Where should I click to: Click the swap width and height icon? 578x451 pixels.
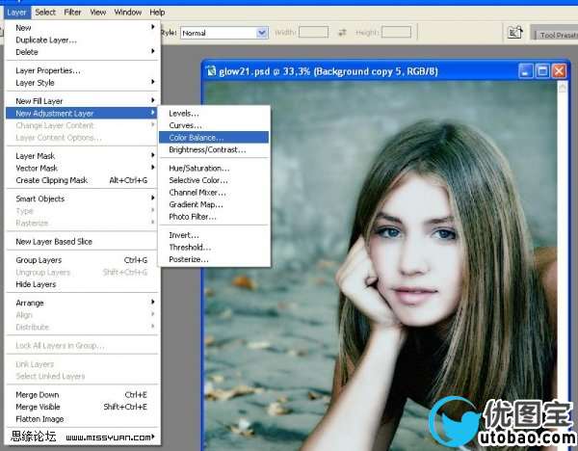pos(341,32)
